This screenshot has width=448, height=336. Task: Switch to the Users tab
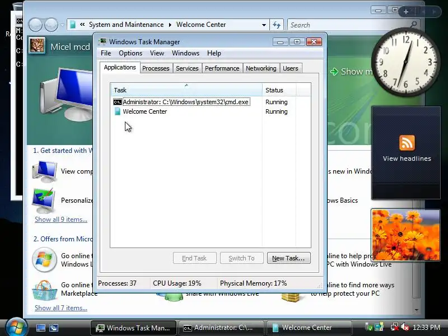(x=291, y=68)
